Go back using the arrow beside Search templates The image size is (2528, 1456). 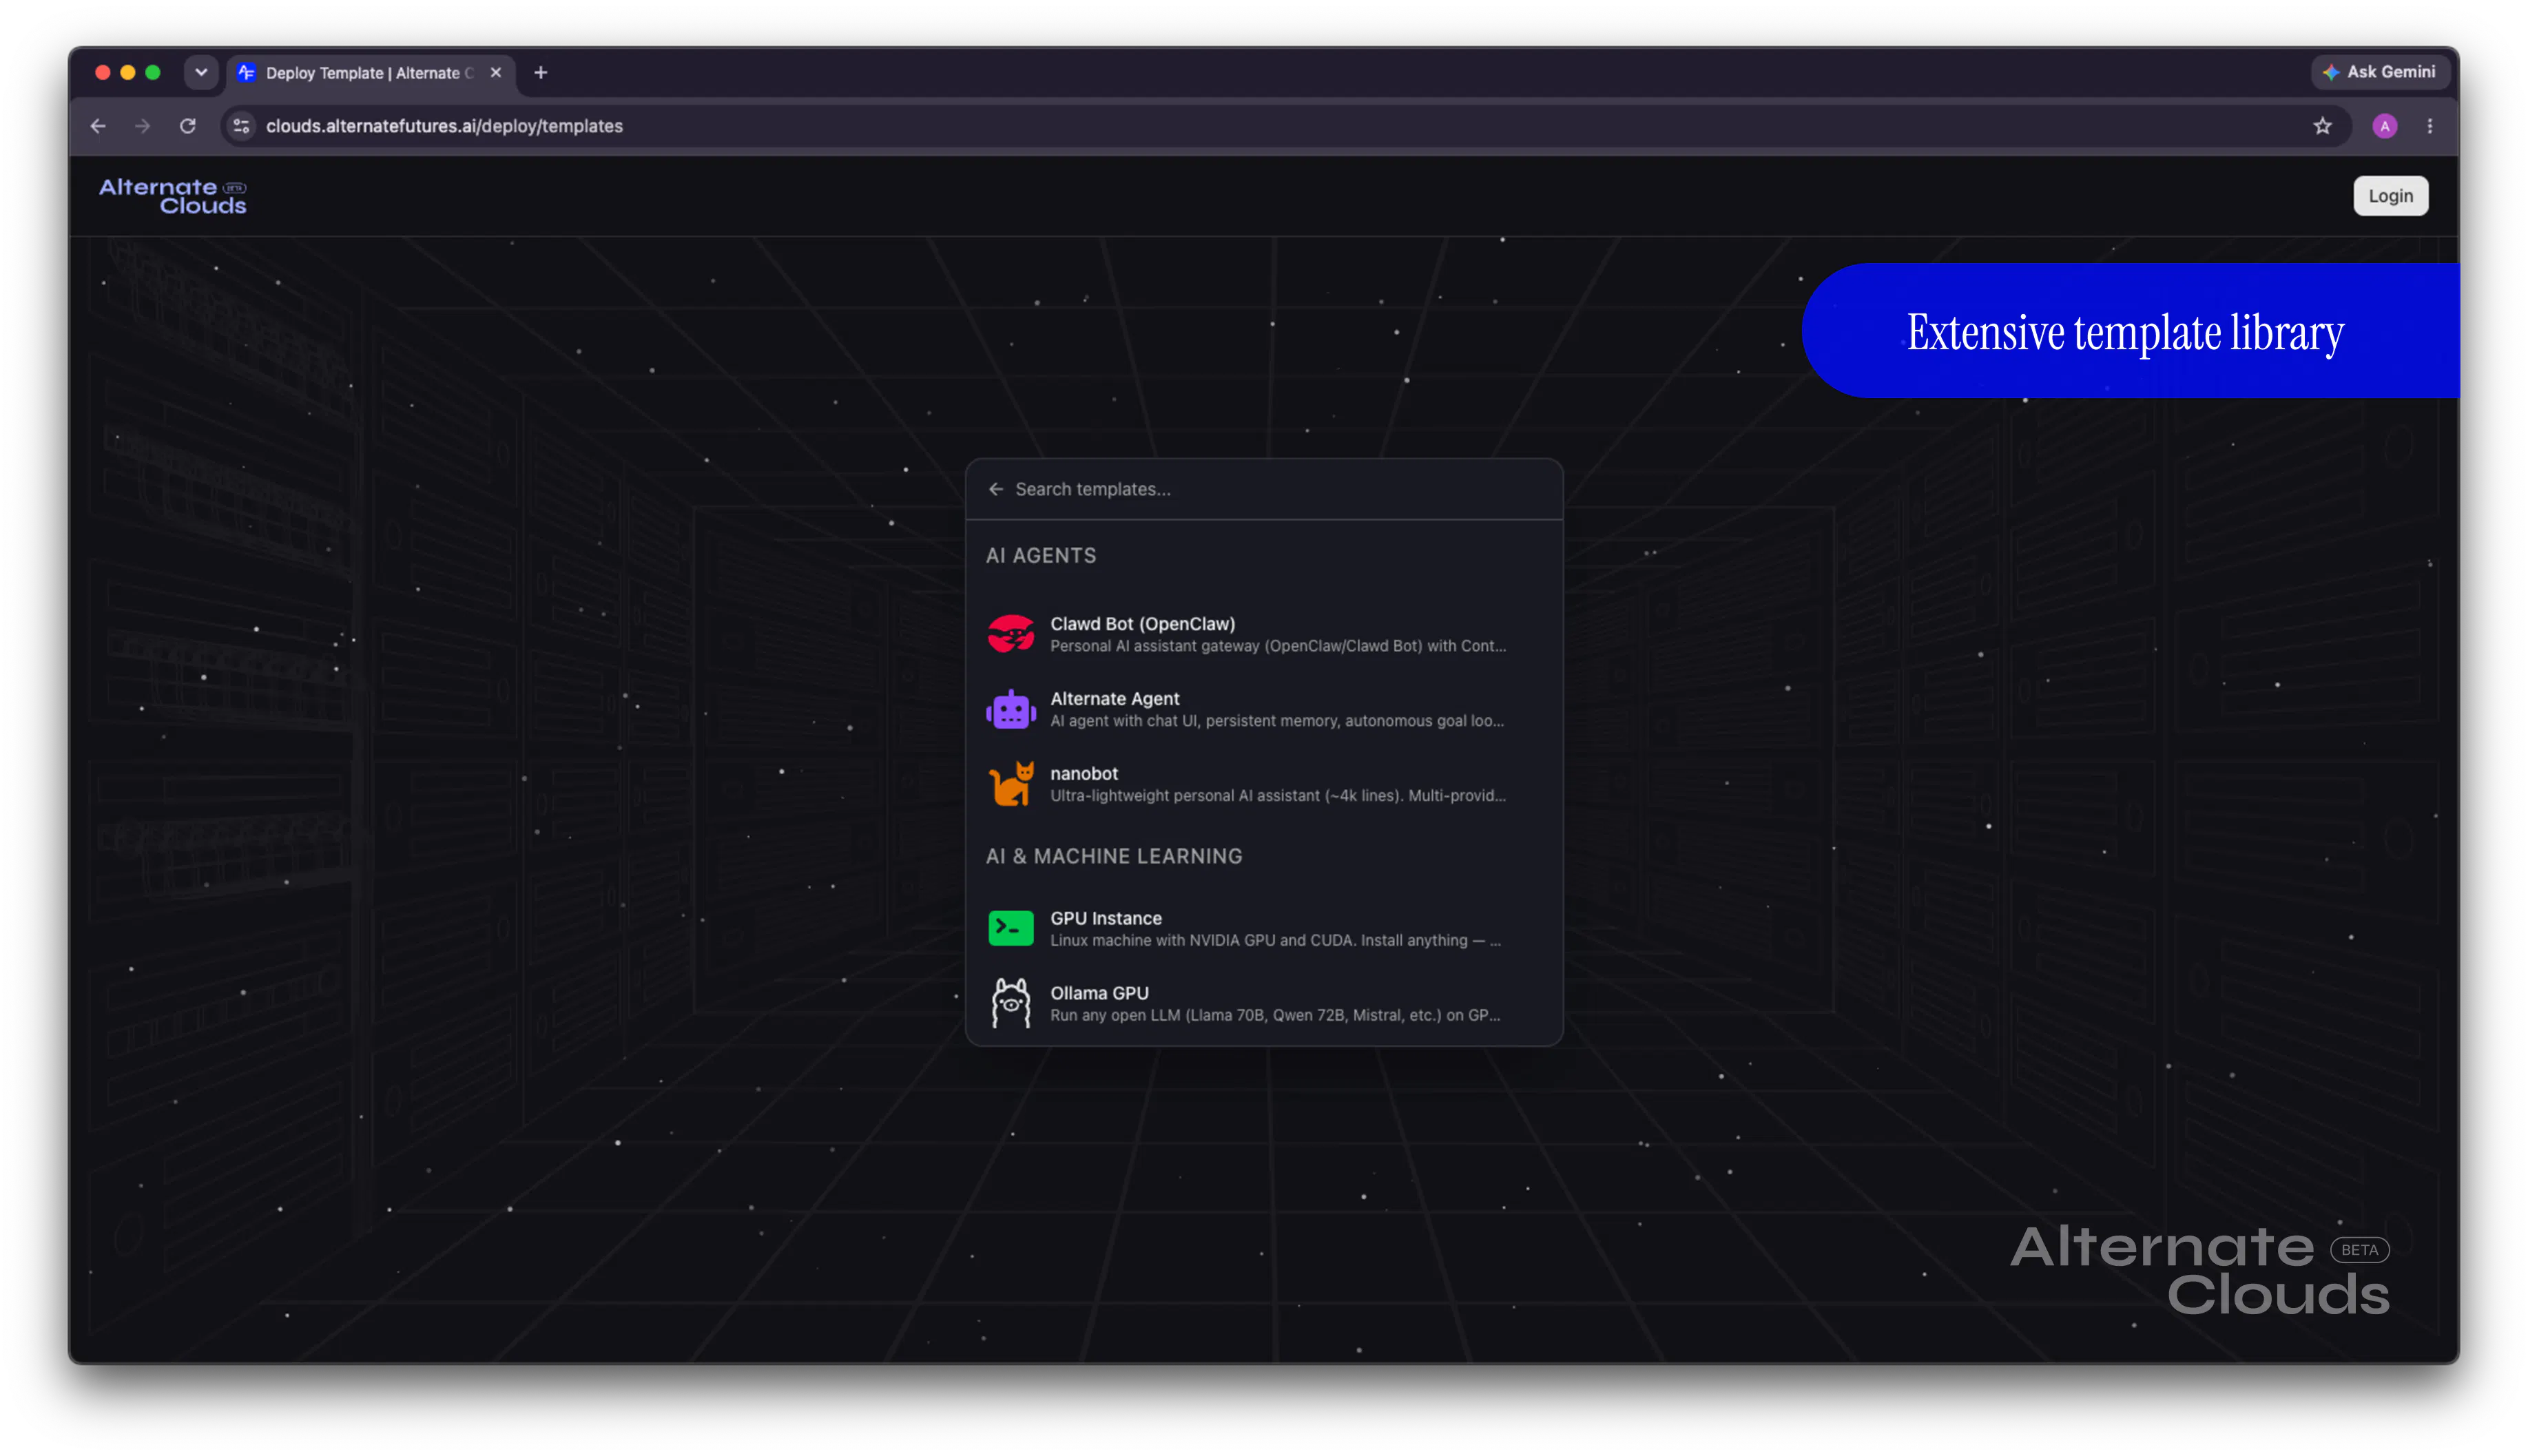tap(995, 489)
